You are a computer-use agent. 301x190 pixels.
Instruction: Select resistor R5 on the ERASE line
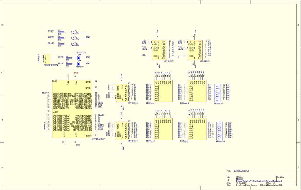(x=61, y=44)
